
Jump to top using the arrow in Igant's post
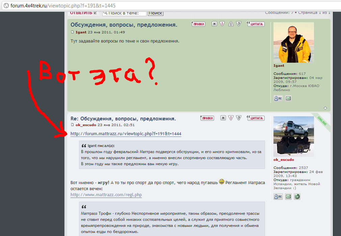tap(325, 108)
